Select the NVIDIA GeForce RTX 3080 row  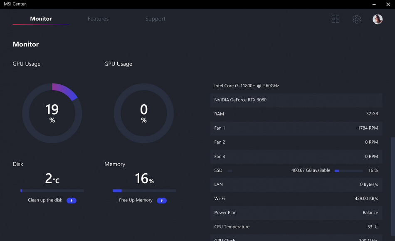[x=296, y=100]
